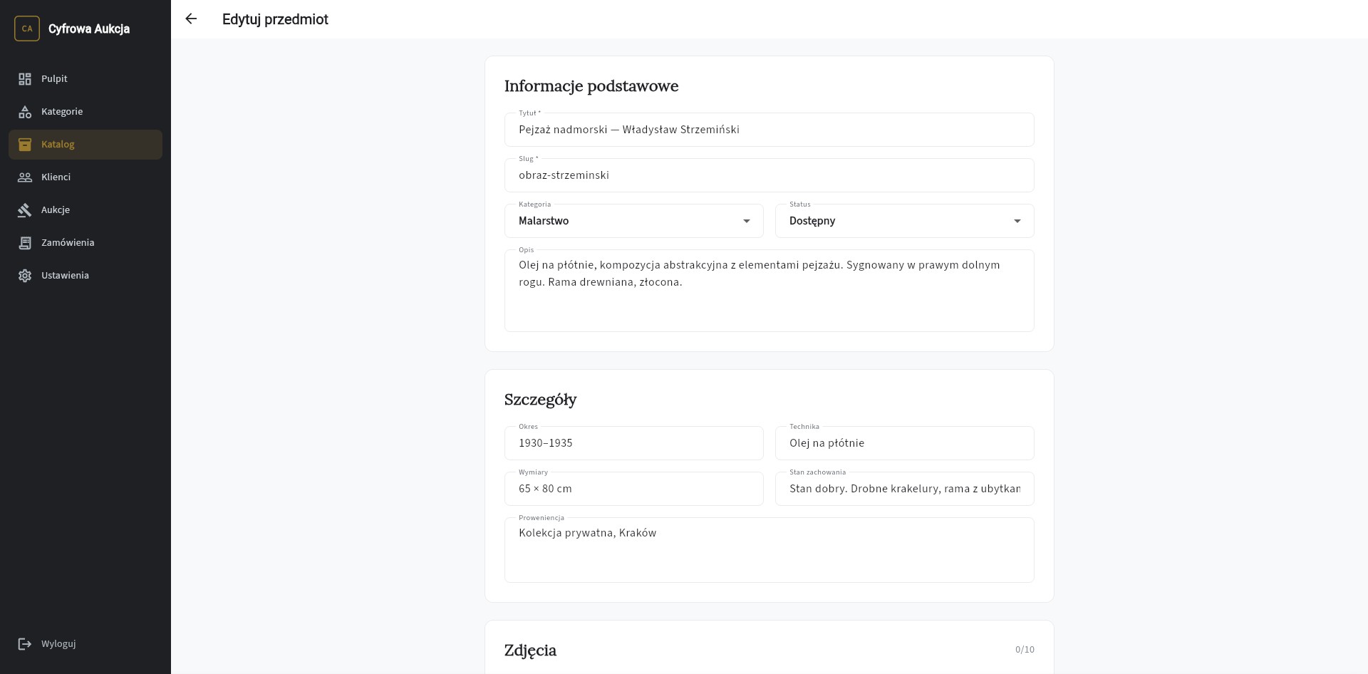Viewport: 1368px width, 674px height.
Task: Click the Pulpit dashboard icon
Action: coord(25,79)
